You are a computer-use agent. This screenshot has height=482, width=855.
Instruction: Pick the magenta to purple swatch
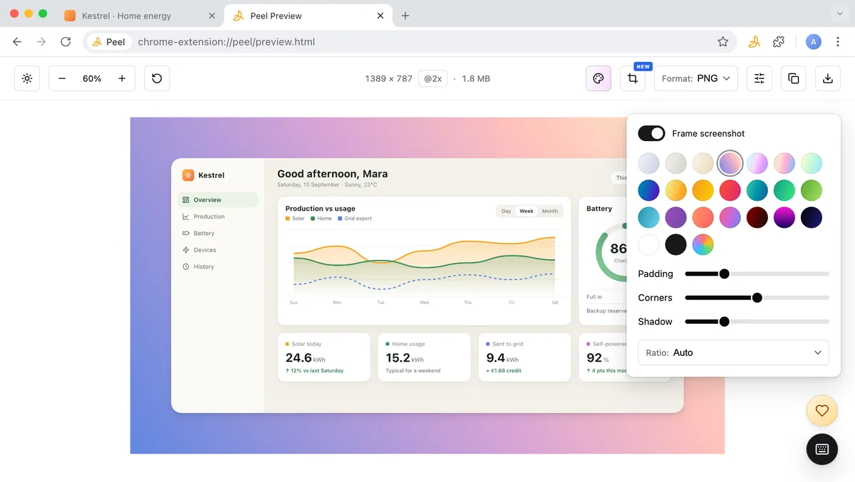click(784, 217)
